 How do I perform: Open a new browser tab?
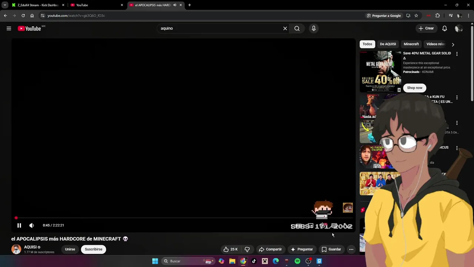point(189,5)
